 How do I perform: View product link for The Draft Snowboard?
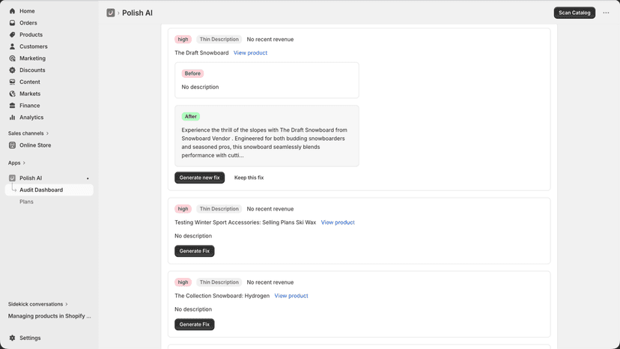coord(250,52)
